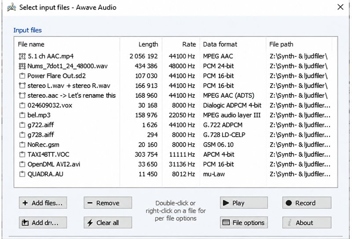352x239 pixels.
Task: Select the file Power Flare Out.sd2
Action: [57, 76]
